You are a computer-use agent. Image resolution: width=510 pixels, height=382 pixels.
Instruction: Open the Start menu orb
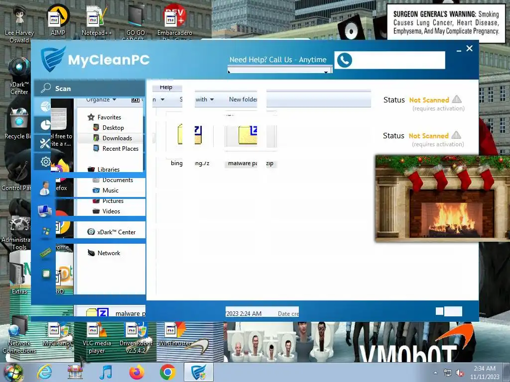click(x=13, y=373)
